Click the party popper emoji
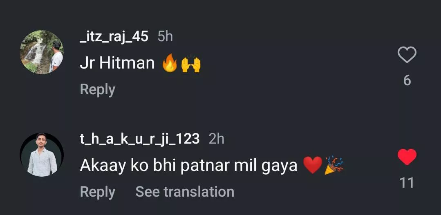Screen dimensions: 441x215 [334, 166]
